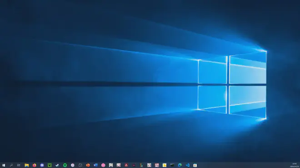
Task: Launch Visual Studio Code
Action: [x=187, y=165]
